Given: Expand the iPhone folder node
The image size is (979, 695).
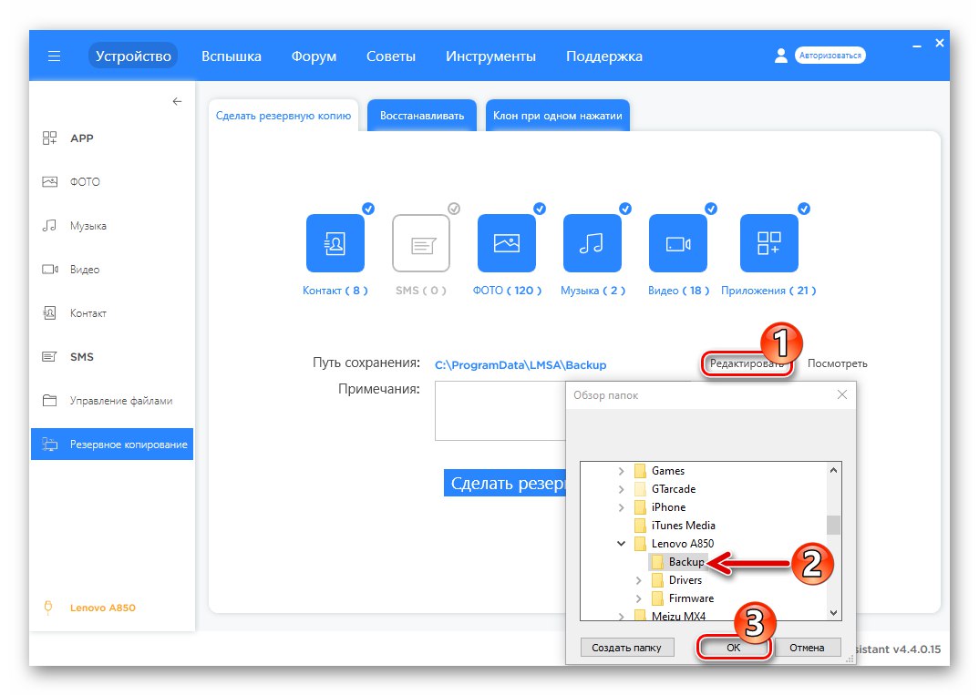Looking at the screenshot, I should [621, 507].
